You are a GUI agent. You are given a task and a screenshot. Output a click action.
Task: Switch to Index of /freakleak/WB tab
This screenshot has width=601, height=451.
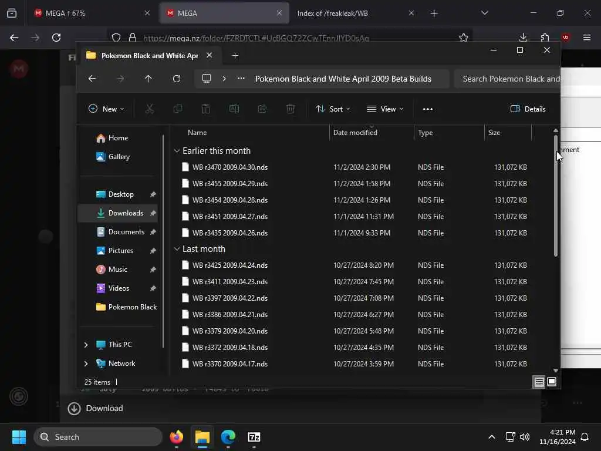coord(355,13)
